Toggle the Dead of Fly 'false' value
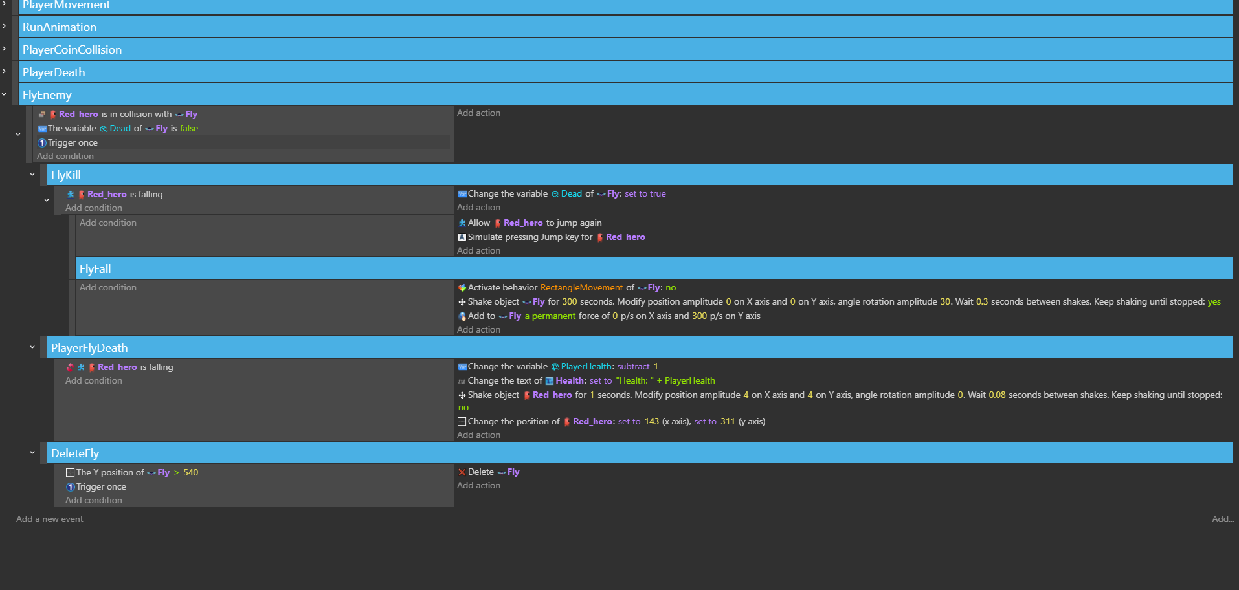 coord(189,129)
